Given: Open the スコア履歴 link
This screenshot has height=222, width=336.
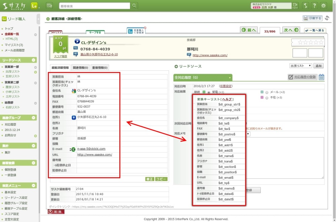Looking at the screenshot, I should pos(60,56).
